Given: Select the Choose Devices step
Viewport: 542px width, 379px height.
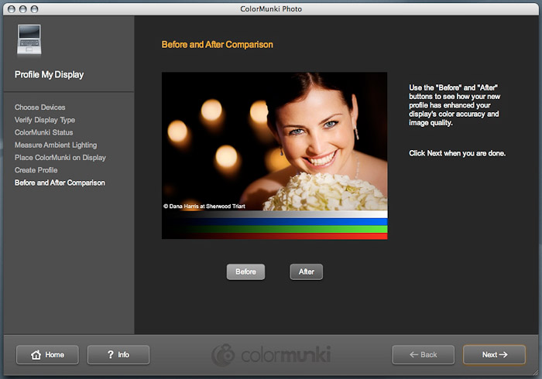Looking at the screenshot, I should tap(39, 108).
